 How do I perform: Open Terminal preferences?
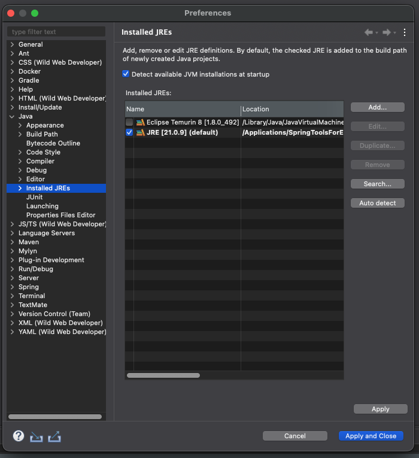pos(32,296)
